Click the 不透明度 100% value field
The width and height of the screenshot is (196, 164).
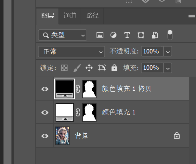click(152, 52)
